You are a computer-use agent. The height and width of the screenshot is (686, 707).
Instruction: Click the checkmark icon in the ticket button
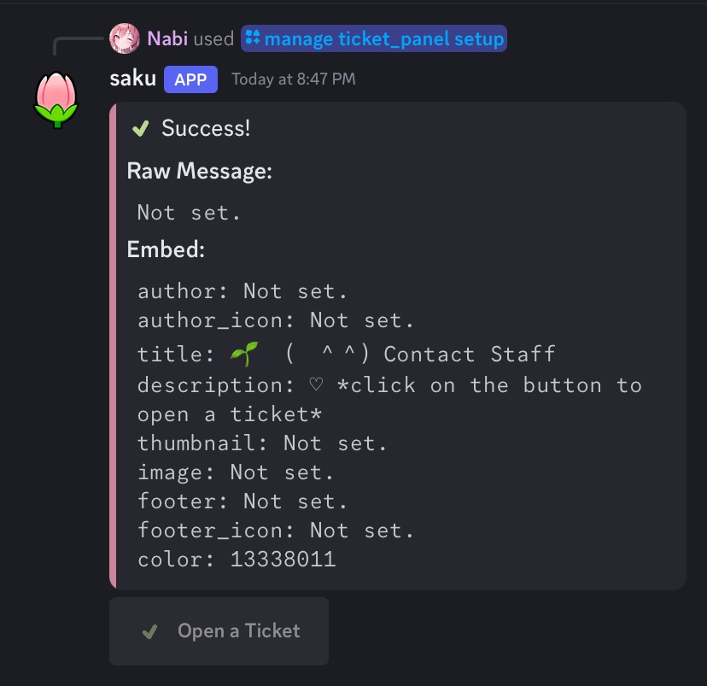click(150, 631)
